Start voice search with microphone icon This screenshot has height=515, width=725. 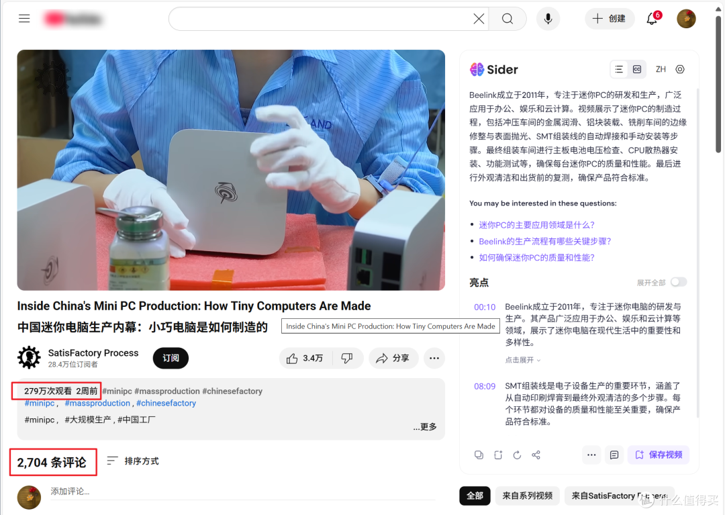[548, 19]
